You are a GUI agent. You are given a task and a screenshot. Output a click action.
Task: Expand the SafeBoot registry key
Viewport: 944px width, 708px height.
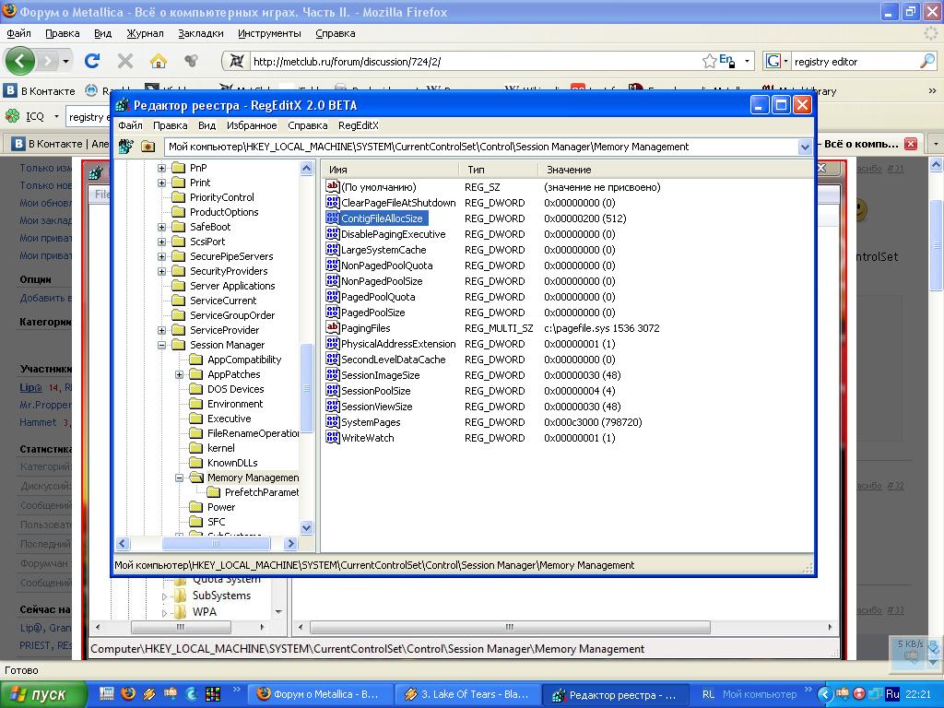click(x=162, y=227)
